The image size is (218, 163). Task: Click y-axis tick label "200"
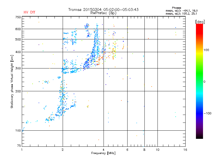[18, 91]
